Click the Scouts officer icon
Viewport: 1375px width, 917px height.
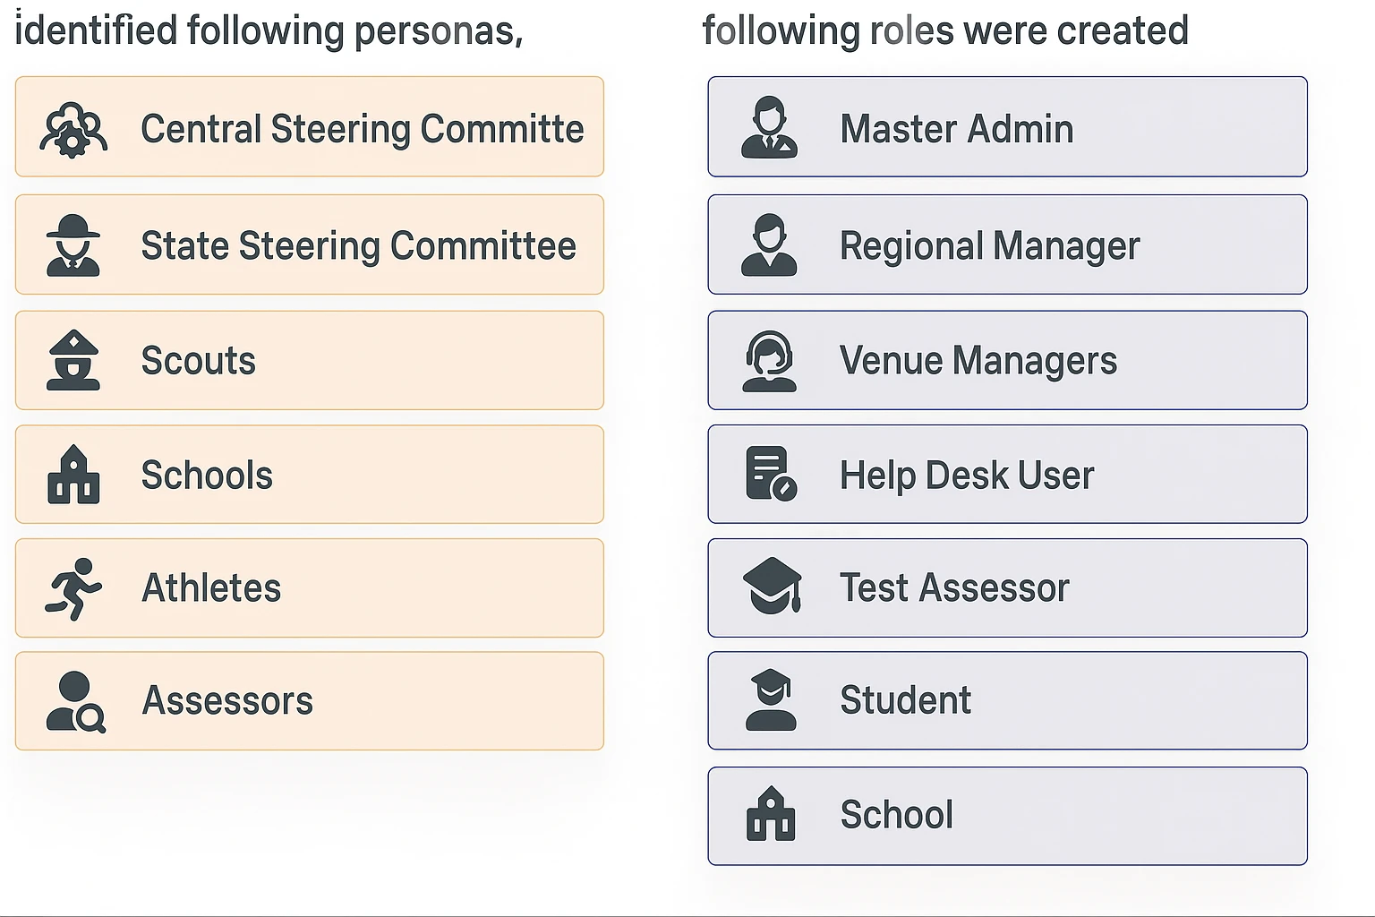[73, 360]
